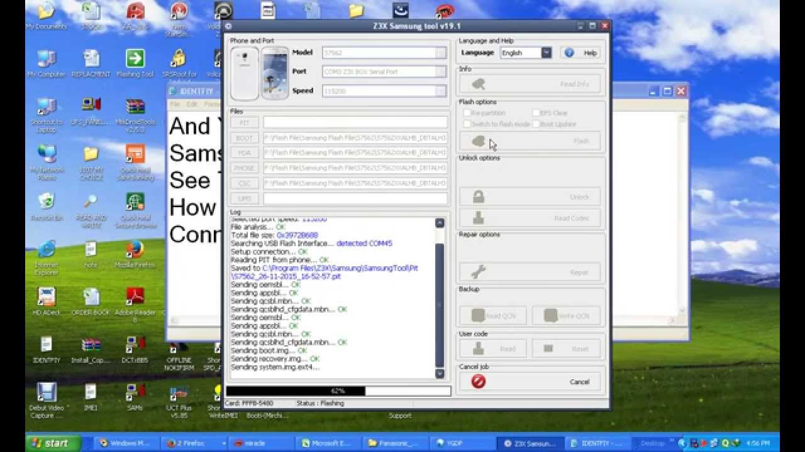The image size is (805, 452).
Task: Click the red Cancel job icon
Action: coord(479,381)
